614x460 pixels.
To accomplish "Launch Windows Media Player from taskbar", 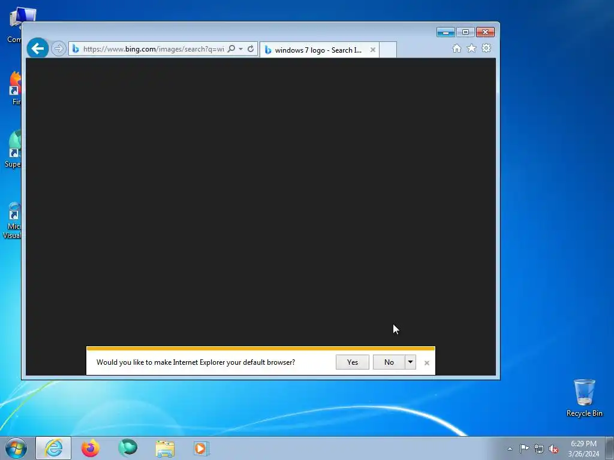I will pyautogui.click(x=201, y=449).
